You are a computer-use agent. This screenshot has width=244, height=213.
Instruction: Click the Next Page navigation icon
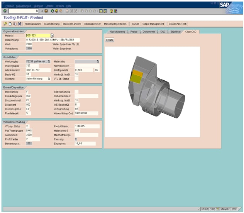(x=90, y=11)
